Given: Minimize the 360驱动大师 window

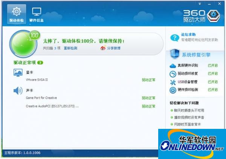Looking at the screenshot, I should coord(209,4).
